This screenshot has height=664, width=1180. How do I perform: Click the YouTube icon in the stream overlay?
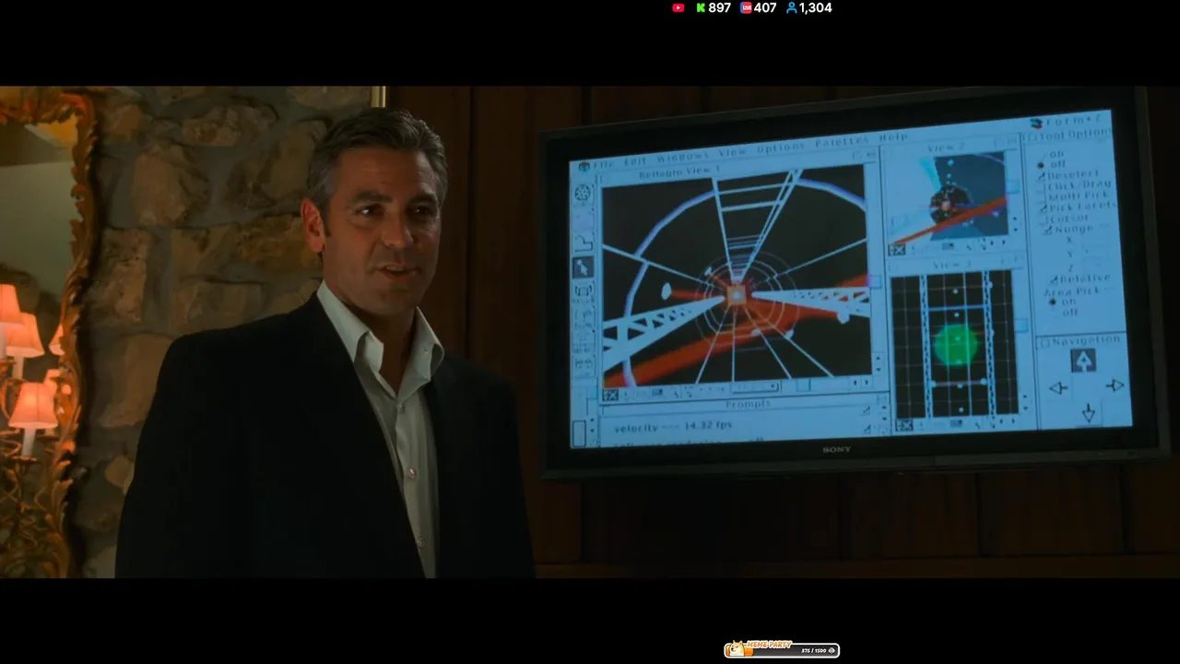pos(678,7)
